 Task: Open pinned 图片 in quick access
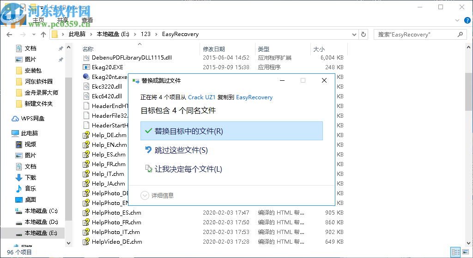tap(30, 60)
